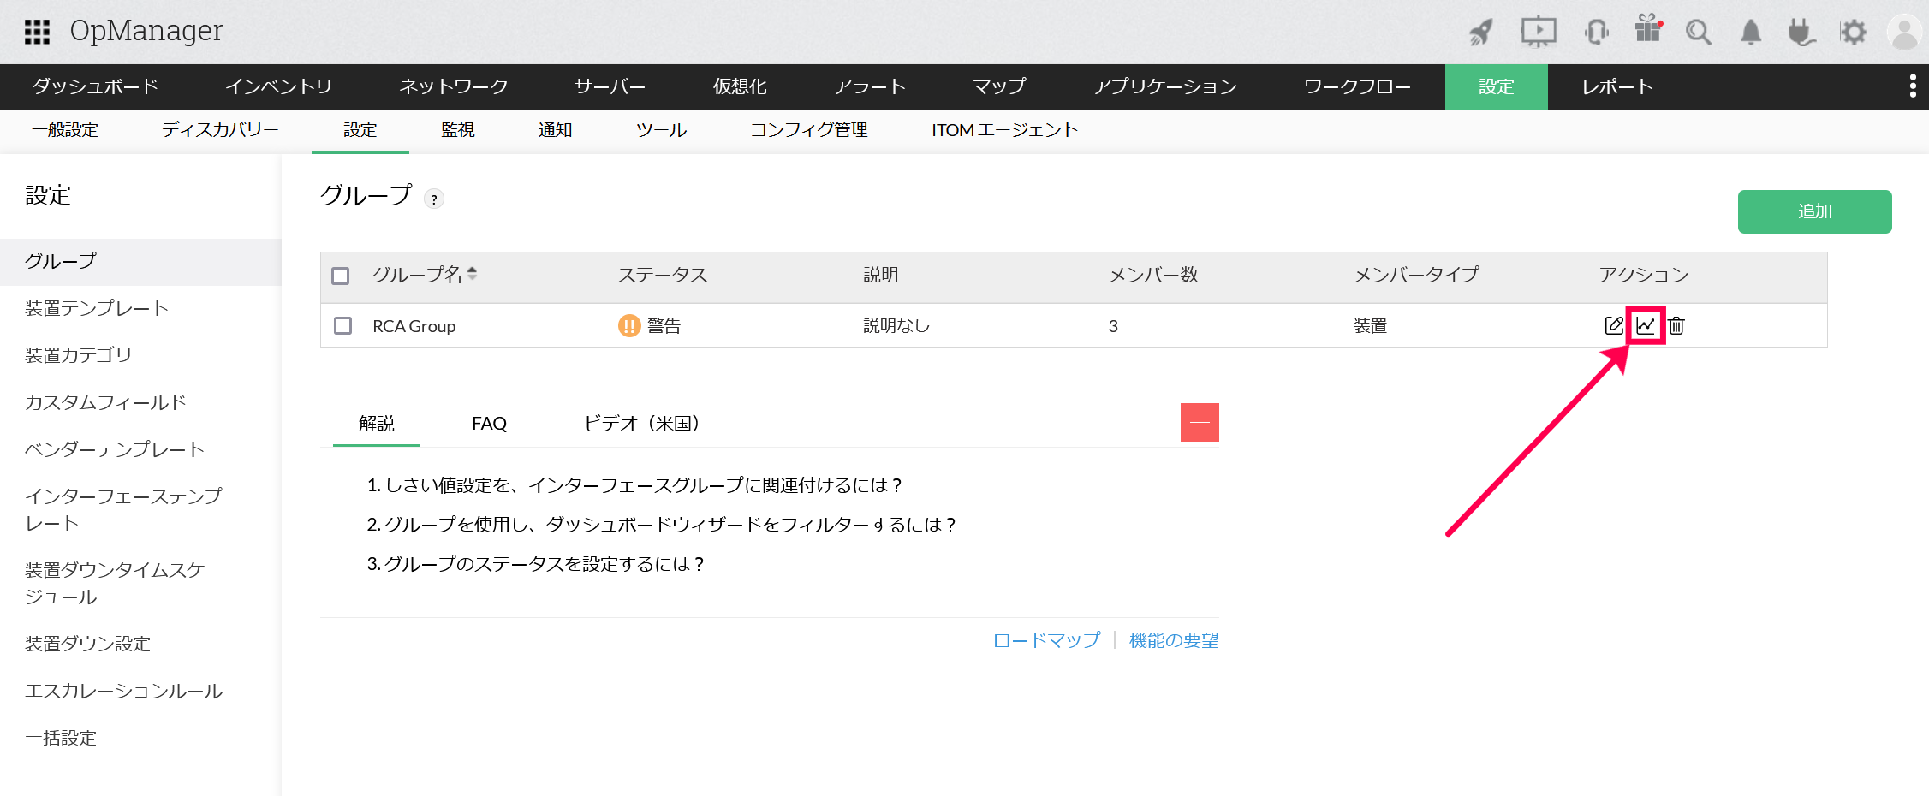Open the graph icon for RCA Group
1929x796 pixels.
coord(1646,325)
